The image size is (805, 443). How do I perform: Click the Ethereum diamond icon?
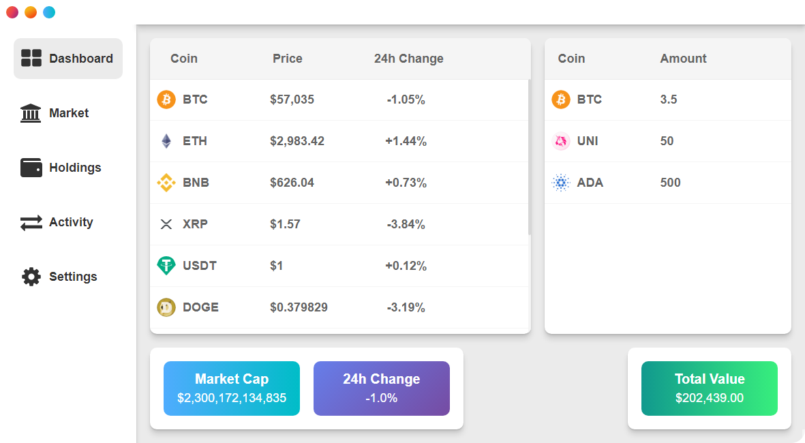point(166,141)
